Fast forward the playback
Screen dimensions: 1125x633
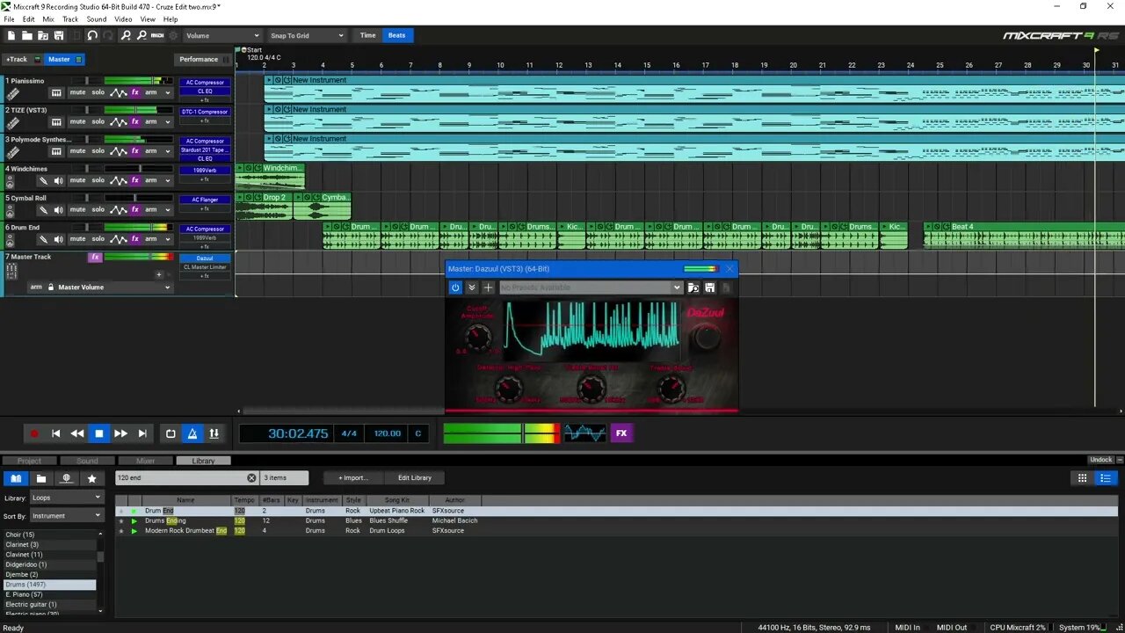[x=120, y=433]
